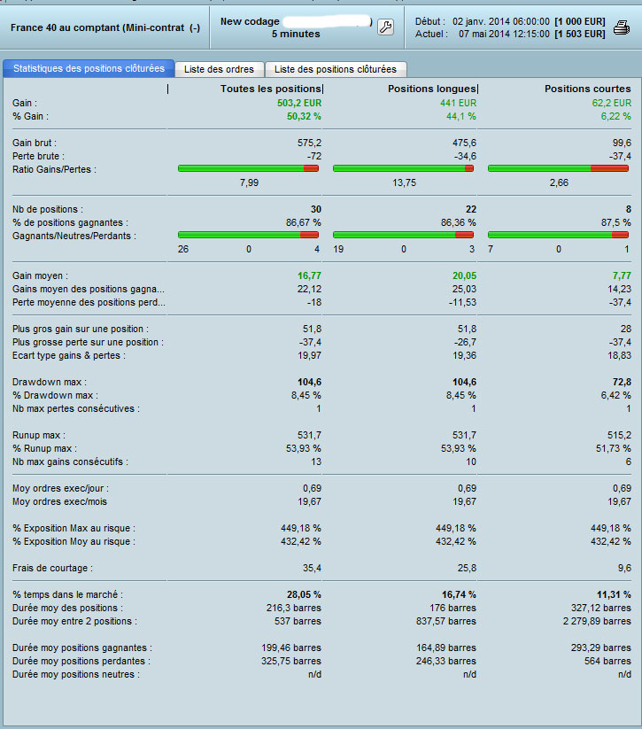Open Liste des positions clôturées tab
Viewport: 642px width, 729px height.
[x=336, y=69]
